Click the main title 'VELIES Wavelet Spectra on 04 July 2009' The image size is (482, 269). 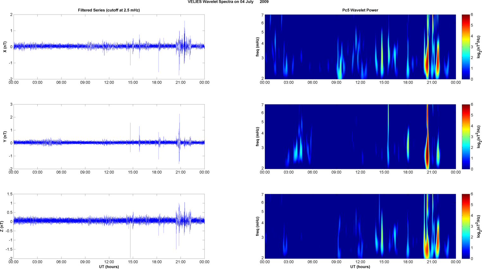228,2
